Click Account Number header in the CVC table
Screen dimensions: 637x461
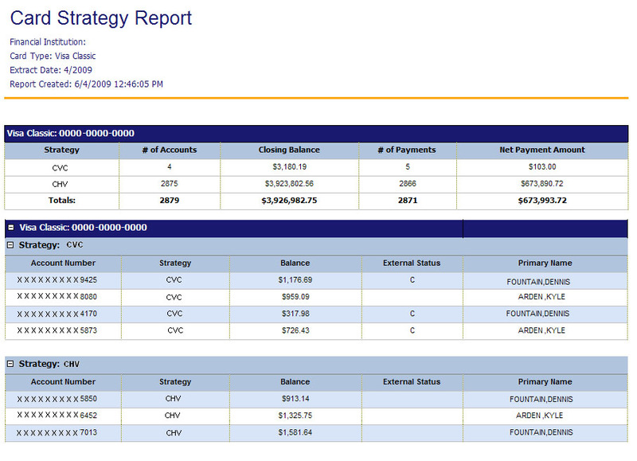pyautogui.click(x=63, y=263)
